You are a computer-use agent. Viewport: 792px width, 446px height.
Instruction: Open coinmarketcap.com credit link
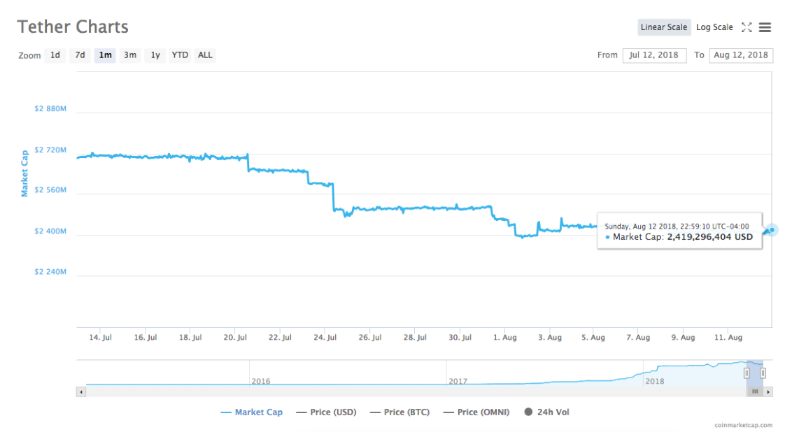[x=743, y=425]
